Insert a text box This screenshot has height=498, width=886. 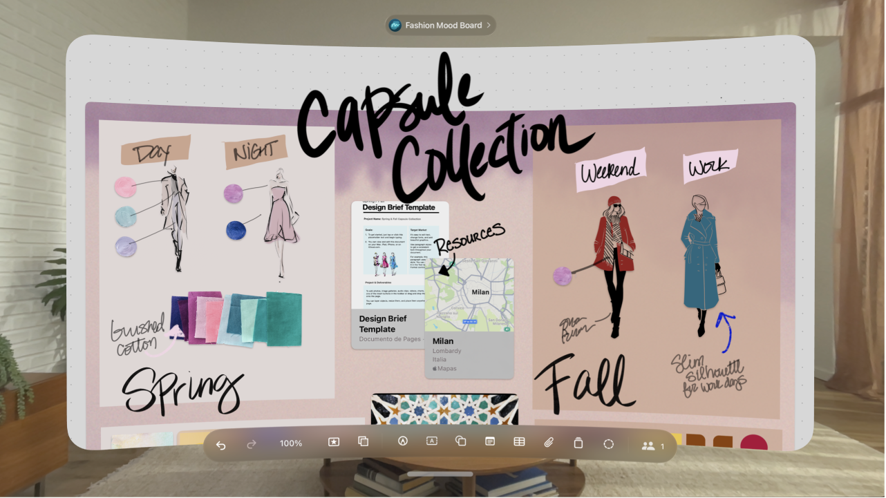pyautogui.click(x=432, y=441)
